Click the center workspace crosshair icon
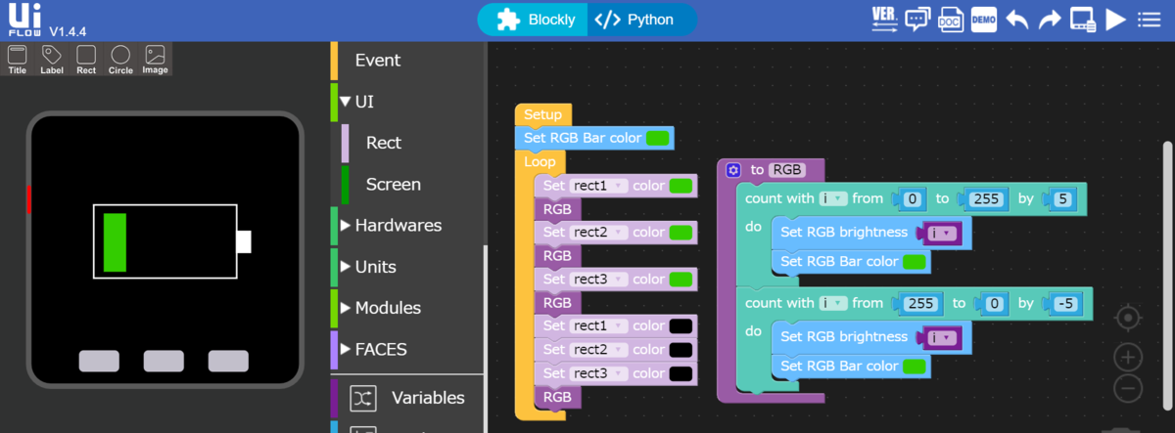 coord(1128,319)
